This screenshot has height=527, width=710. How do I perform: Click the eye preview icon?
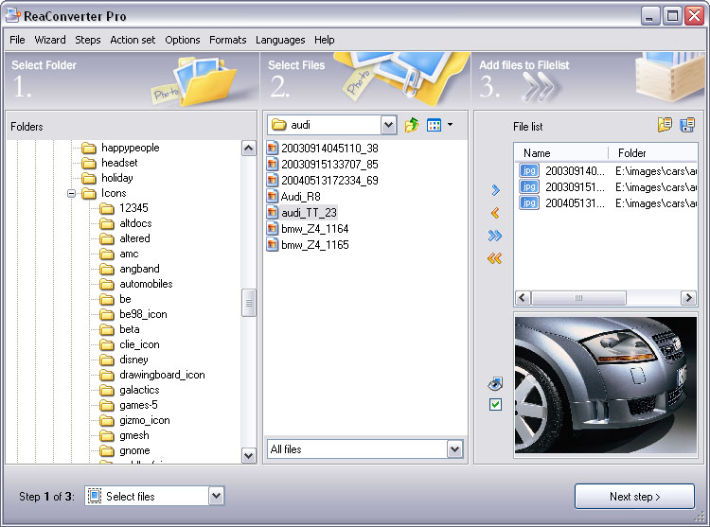[x=494, y=384]
